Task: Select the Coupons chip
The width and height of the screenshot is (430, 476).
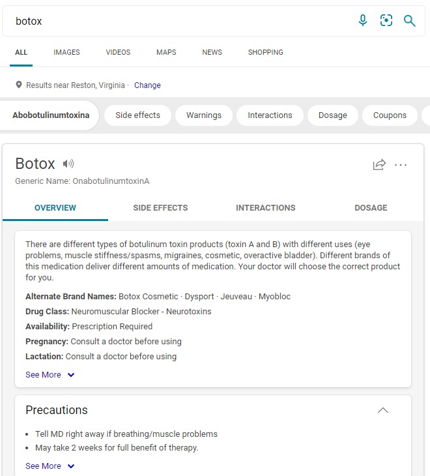Action: (390, 115)
